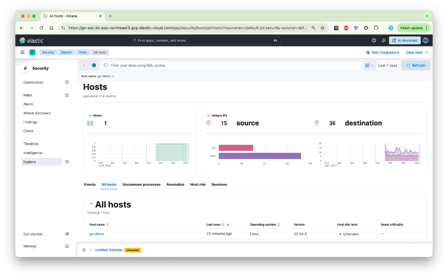Open the browser tab list chevron
This screenshot has width=448, height=278.
pyautogui.click(x=427, y=16)
